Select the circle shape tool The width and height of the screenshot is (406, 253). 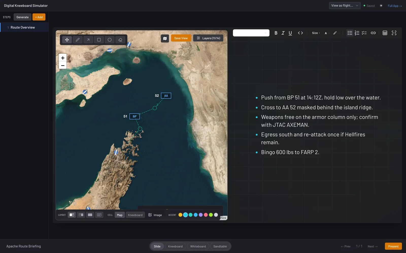(110, 40)
